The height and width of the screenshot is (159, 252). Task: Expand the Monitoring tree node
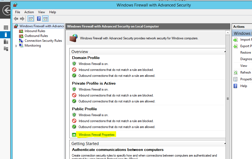[16, 46]
